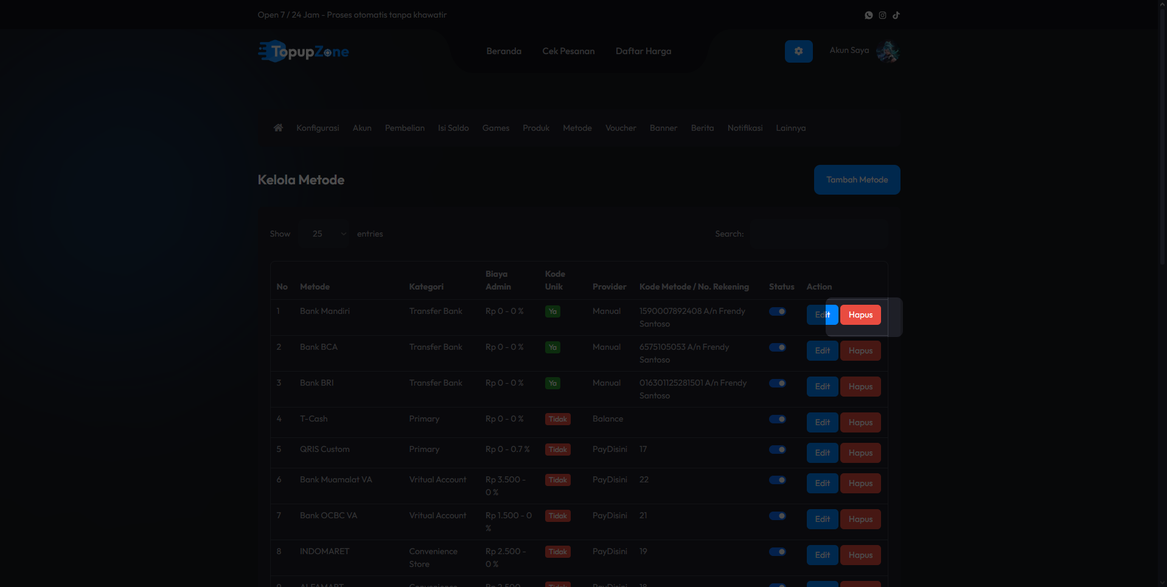Open Metode admin menu

(577, 128)
